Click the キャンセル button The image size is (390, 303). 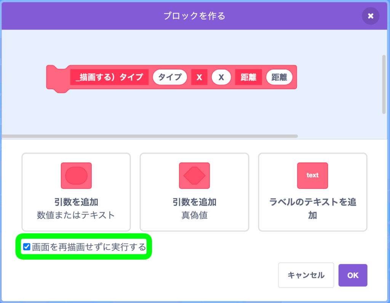click(x=306, y=275)
